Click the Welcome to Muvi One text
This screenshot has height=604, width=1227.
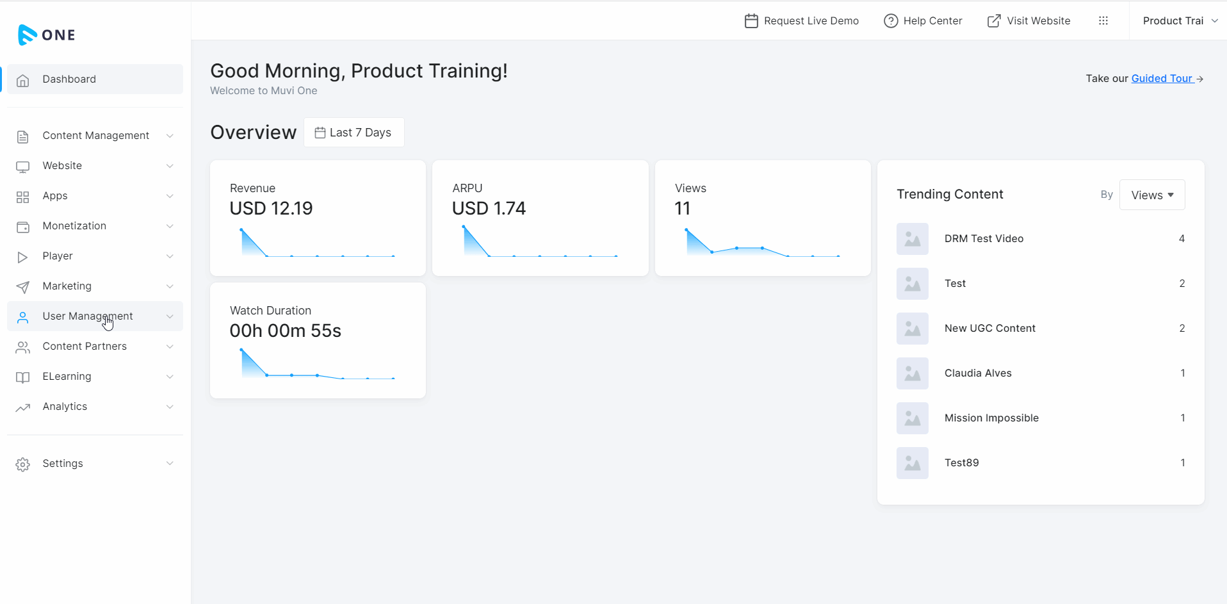(264, 90)
